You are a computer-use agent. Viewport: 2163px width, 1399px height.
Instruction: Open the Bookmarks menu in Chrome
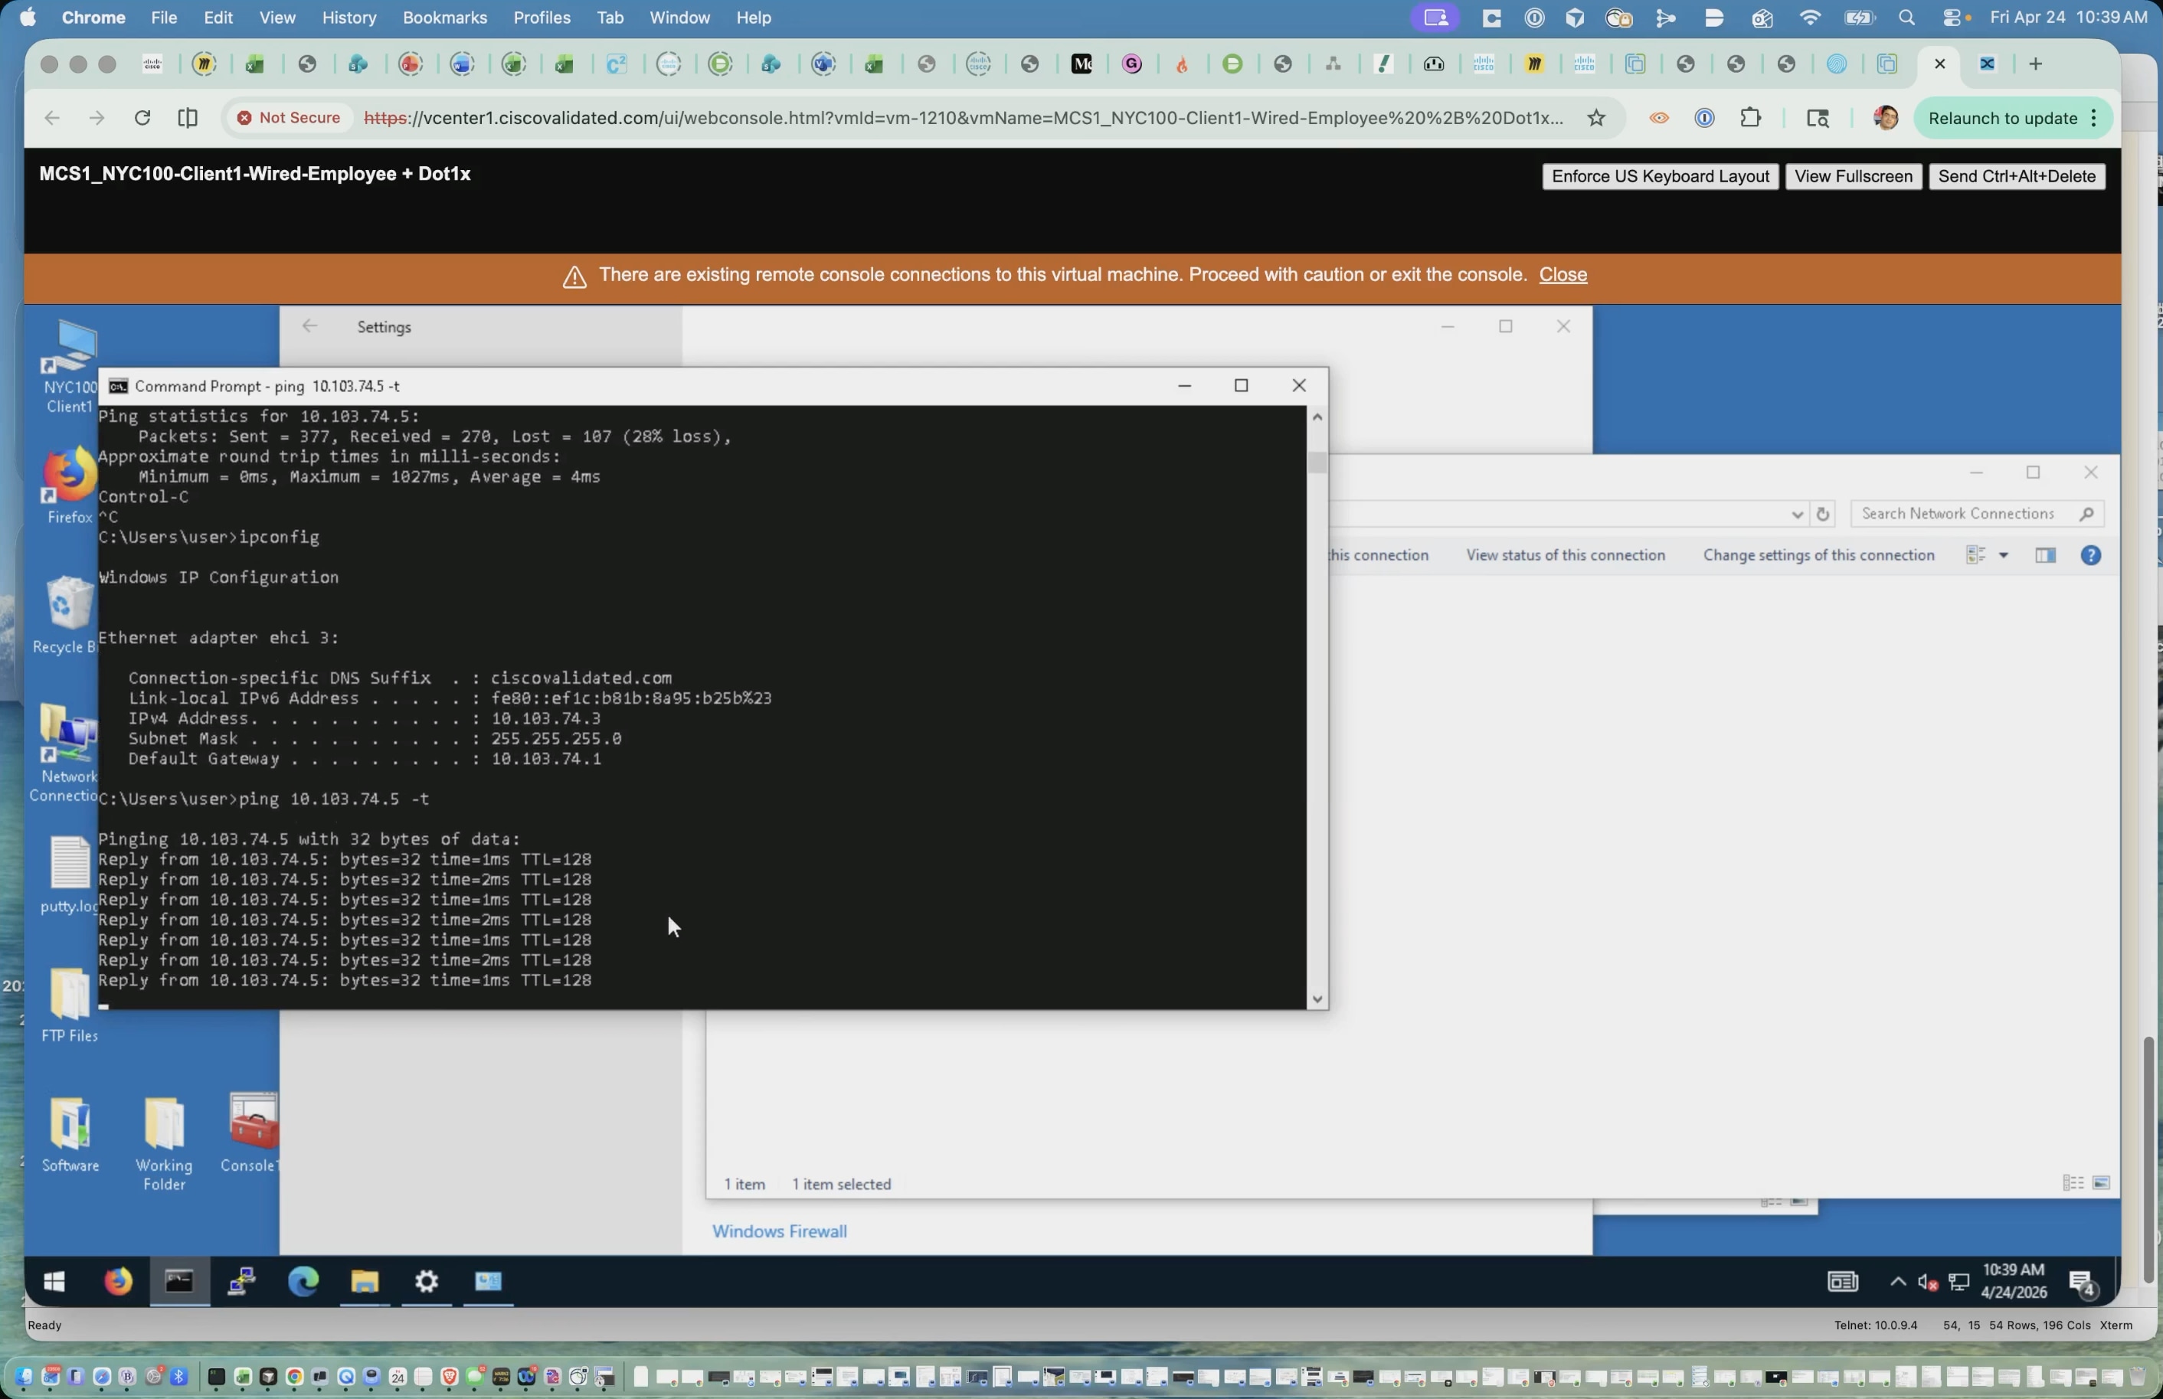pos(444,18)
